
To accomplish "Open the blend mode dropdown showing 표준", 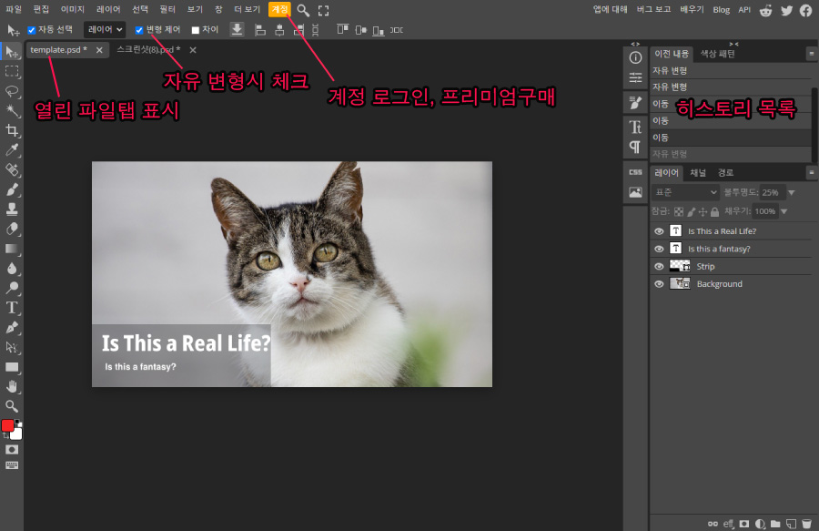I will coord(684,192).
